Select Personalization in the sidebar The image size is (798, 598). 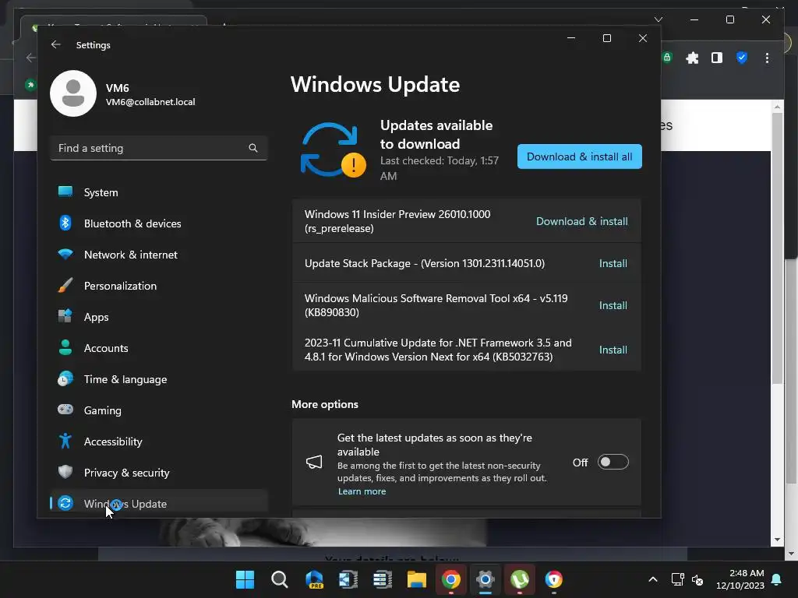point(159,286)
